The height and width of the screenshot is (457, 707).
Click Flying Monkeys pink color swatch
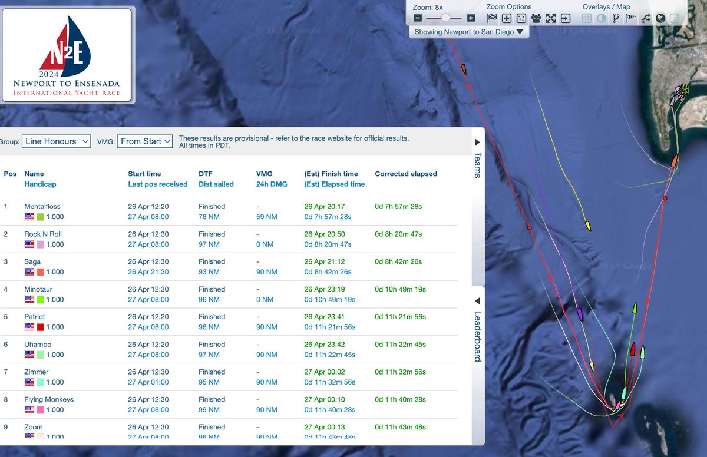coord(41,410)
